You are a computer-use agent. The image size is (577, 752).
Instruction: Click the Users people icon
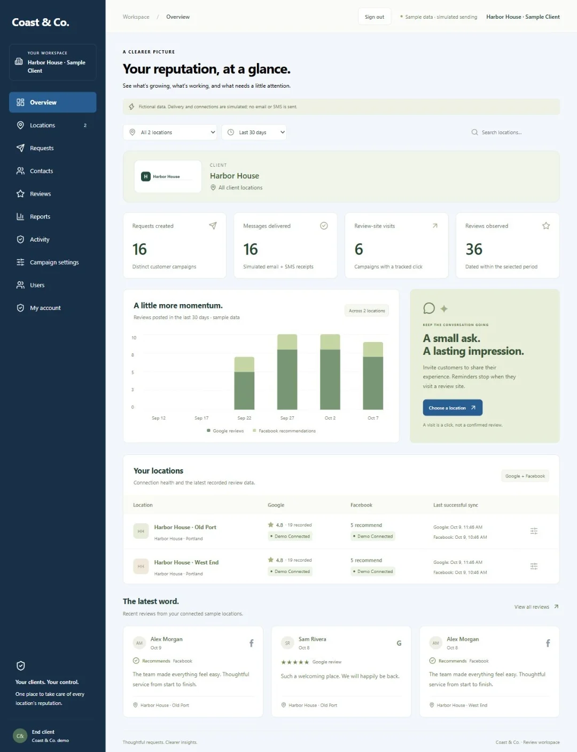20,285
